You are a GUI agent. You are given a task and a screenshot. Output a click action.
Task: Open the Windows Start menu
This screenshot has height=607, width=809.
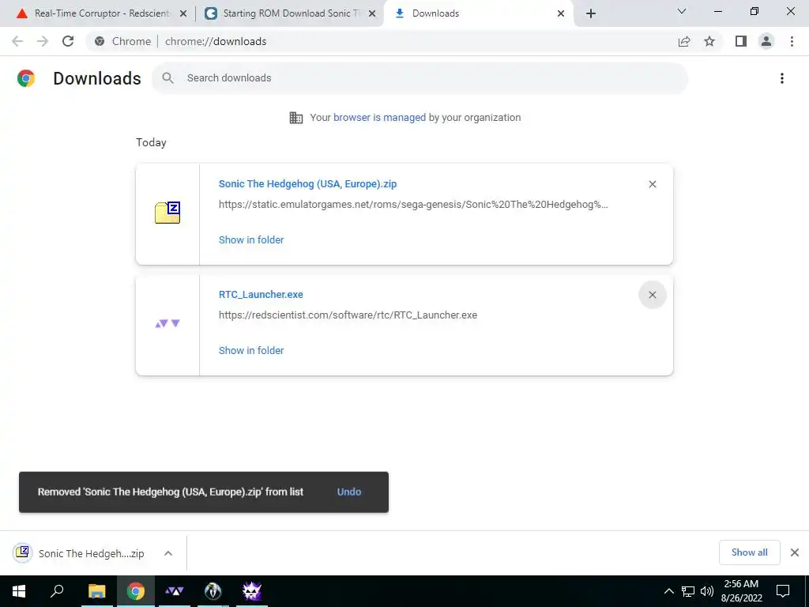pyautogui.click(x=19, y=591)
